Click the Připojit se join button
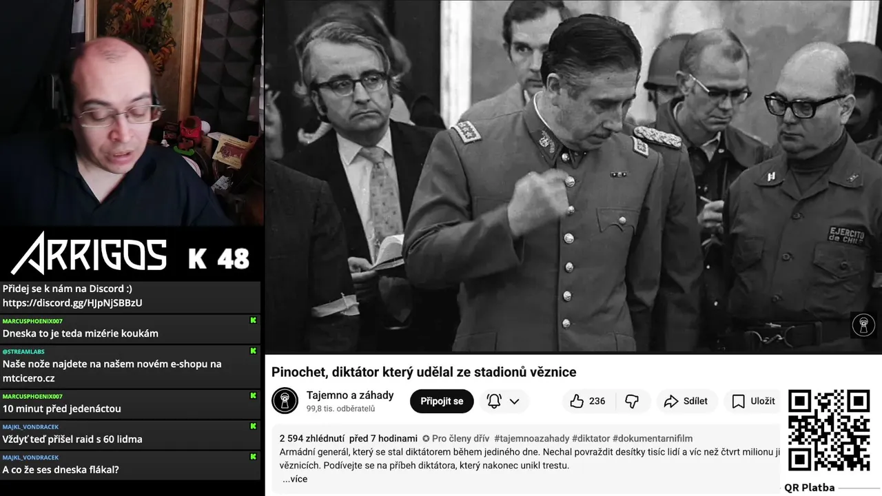882x496 pixels. (x=442, y=401)
